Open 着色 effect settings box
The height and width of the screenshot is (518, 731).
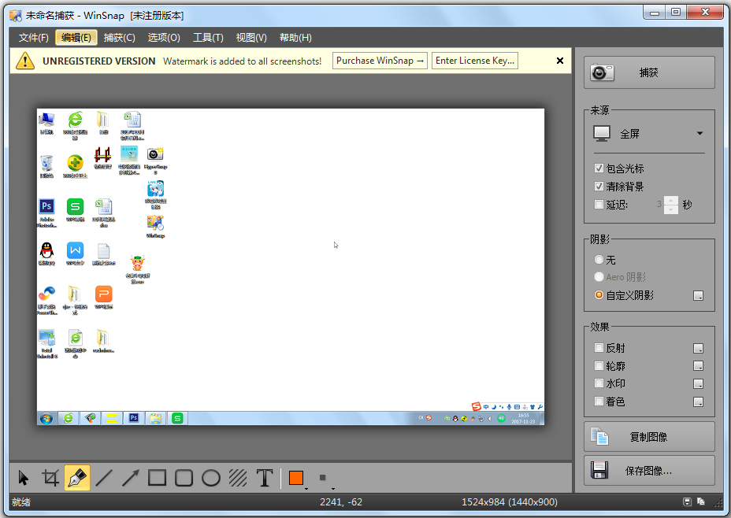click(698, 401)
